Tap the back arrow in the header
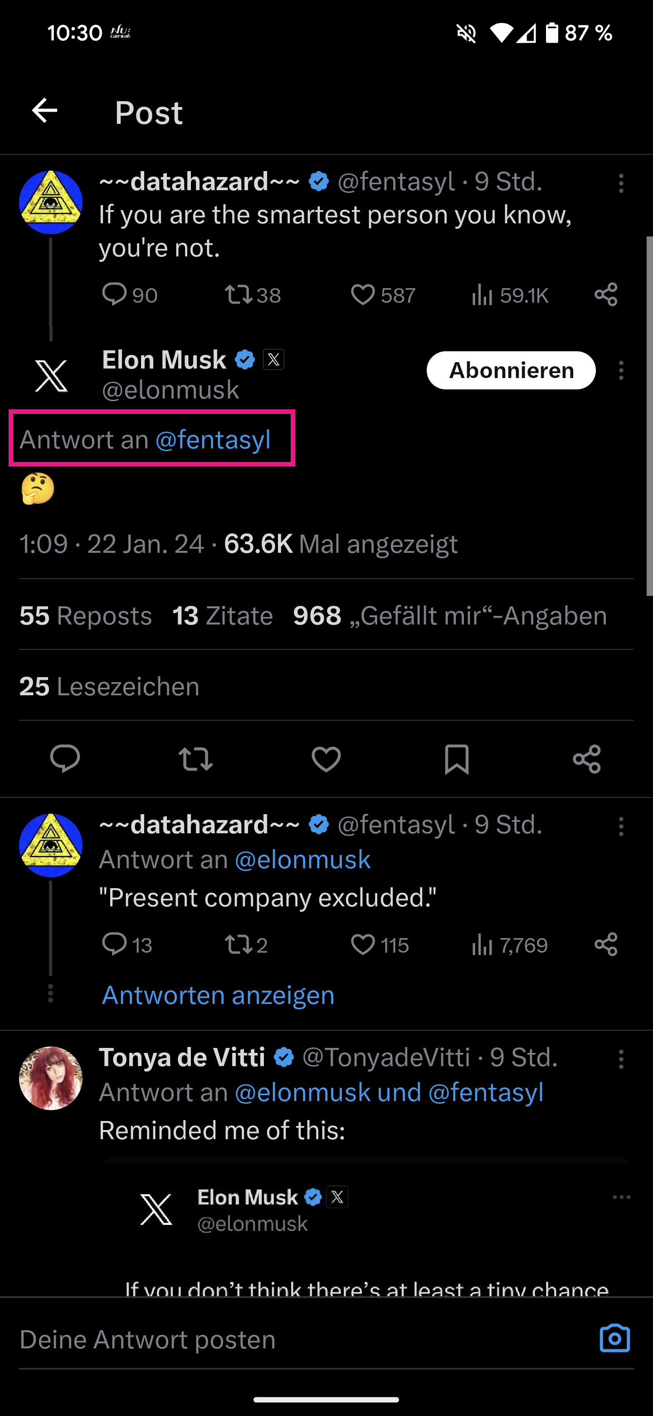 pyautogui.click(x=44, y=111)
